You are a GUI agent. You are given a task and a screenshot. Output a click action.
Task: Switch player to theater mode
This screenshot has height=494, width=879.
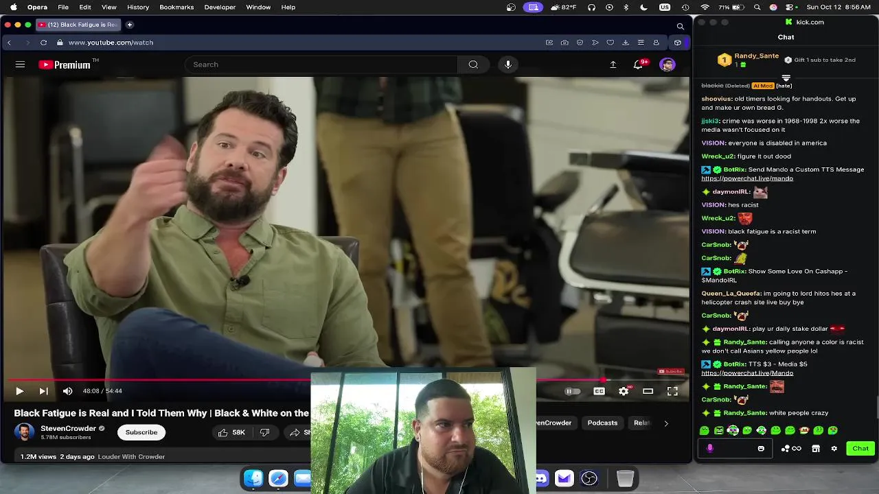pos(648,391)
